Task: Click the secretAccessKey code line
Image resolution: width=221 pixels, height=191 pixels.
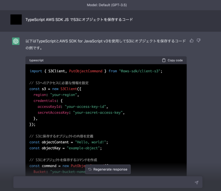Action: click(x=81, y=113)
